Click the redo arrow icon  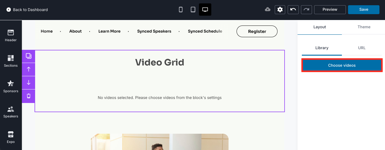(x=306, y=10)
